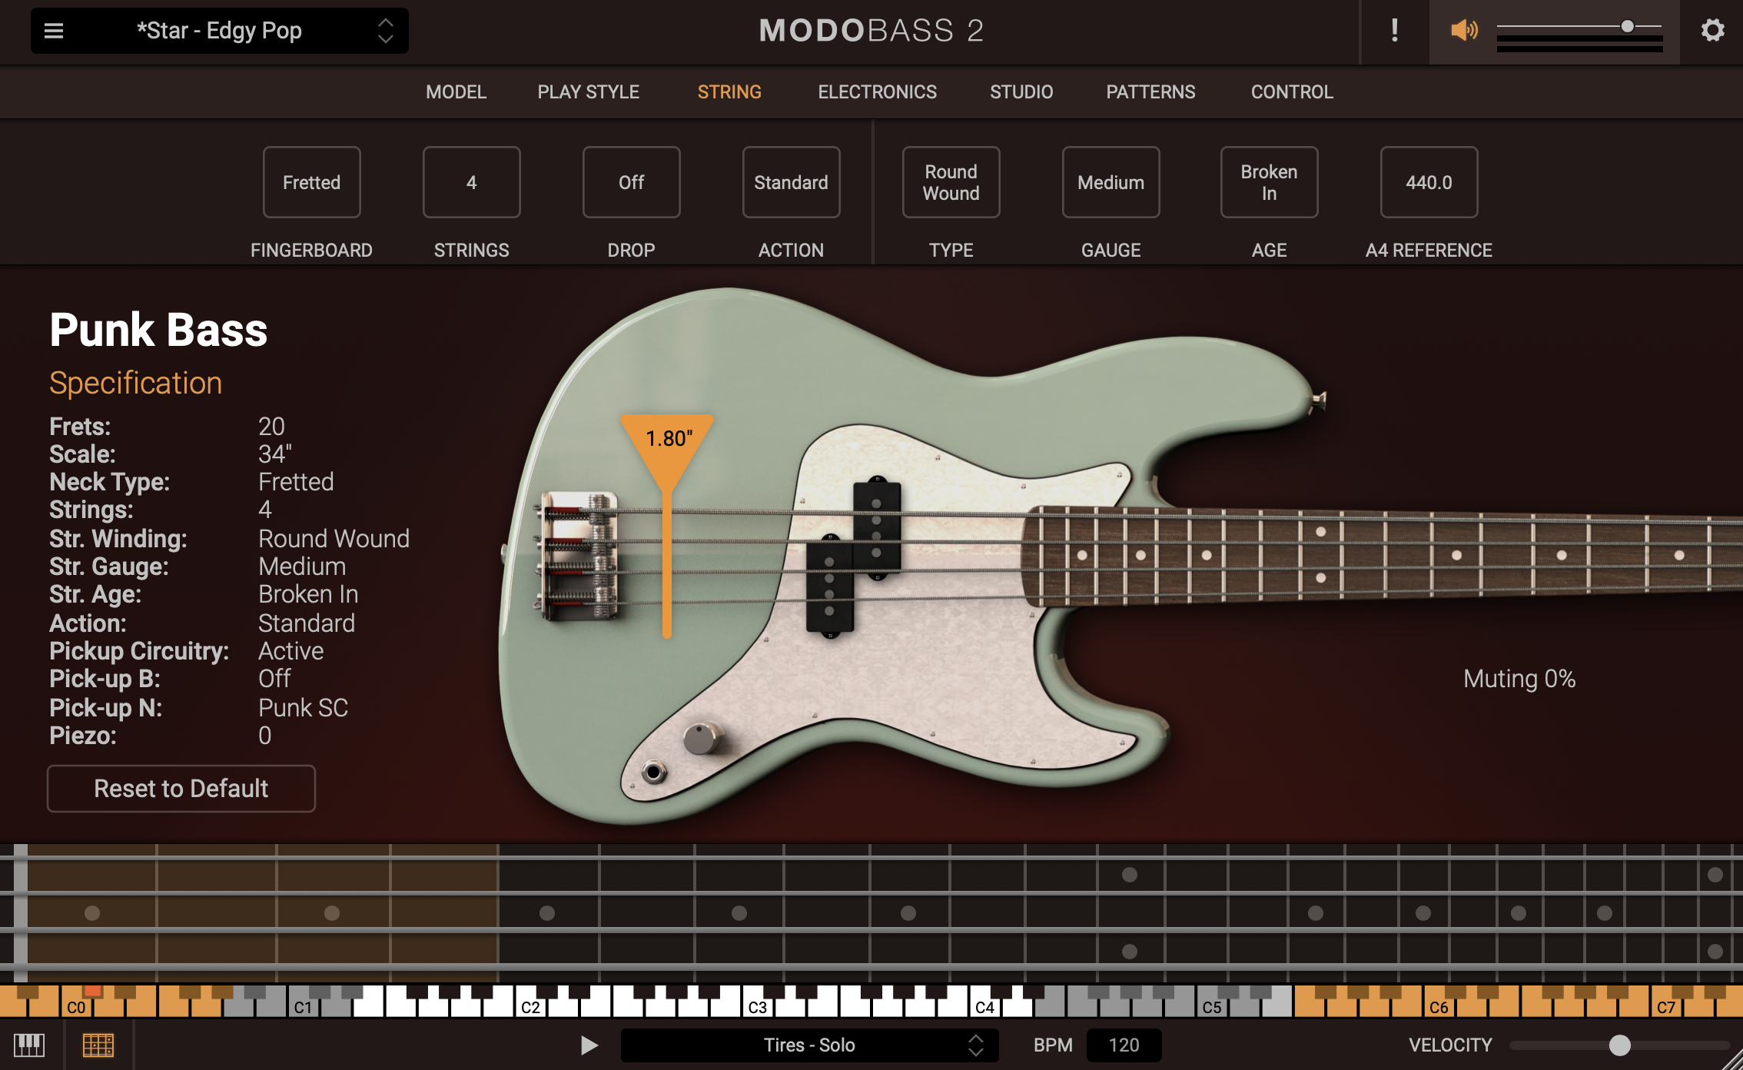The image size is (1743, 1070).
Task: Click the highlighted red key above C0
Action: 93,992
